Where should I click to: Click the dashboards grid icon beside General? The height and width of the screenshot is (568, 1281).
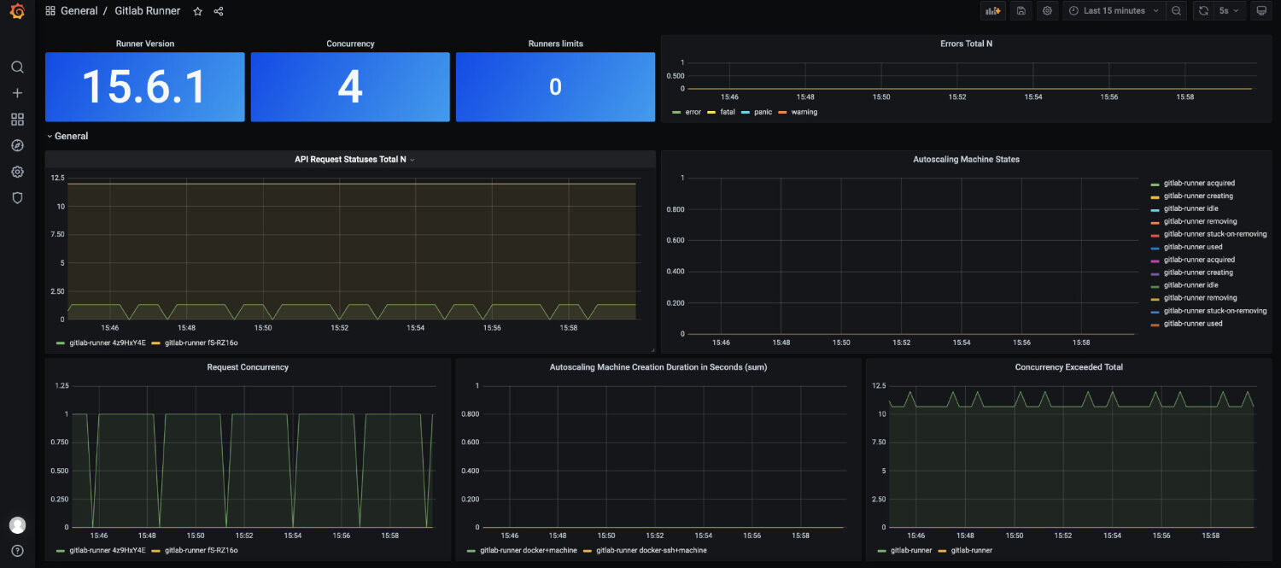tap(50, 11)
